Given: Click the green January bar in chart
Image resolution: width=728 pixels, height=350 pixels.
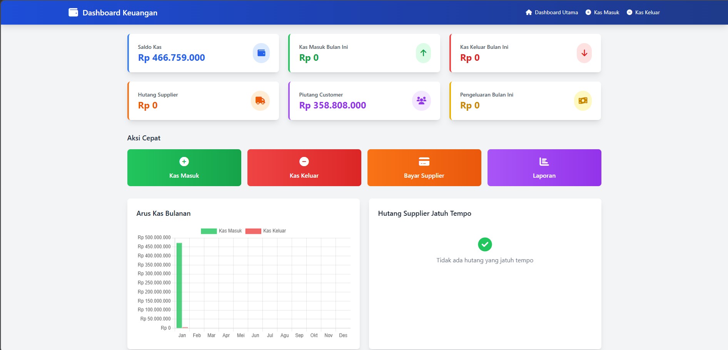Looking at the screenshot, I should [179, 285].
